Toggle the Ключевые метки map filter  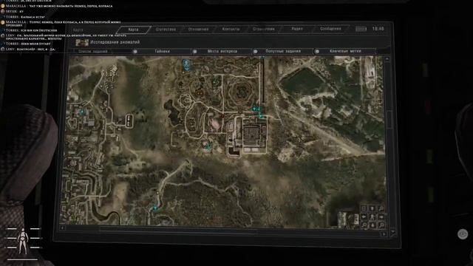(x=345, y=51)
